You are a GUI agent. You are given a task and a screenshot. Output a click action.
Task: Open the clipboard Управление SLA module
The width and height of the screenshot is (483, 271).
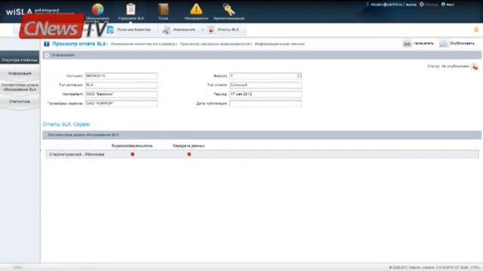[131, 9]
